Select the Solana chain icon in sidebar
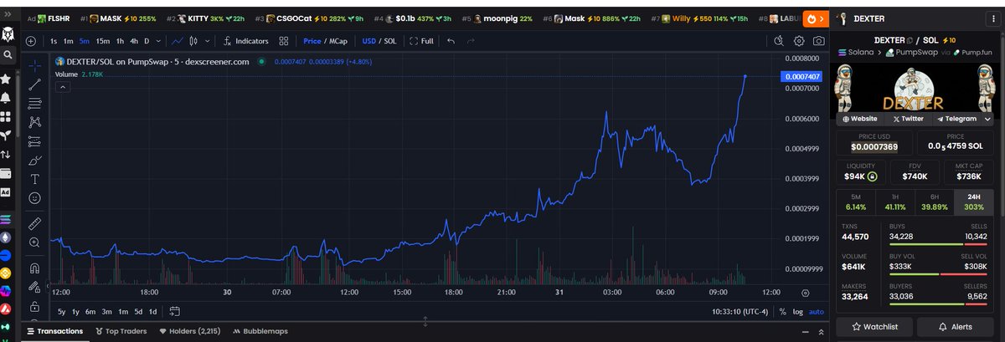 click(x=5, y=218)
